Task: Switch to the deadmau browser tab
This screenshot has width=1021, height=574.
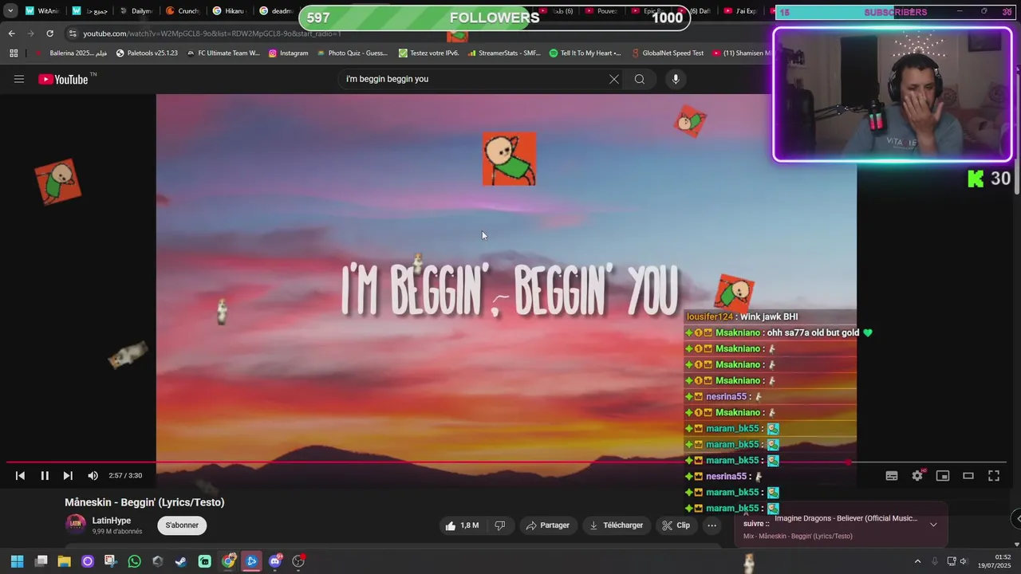Action: click(276, 11)
